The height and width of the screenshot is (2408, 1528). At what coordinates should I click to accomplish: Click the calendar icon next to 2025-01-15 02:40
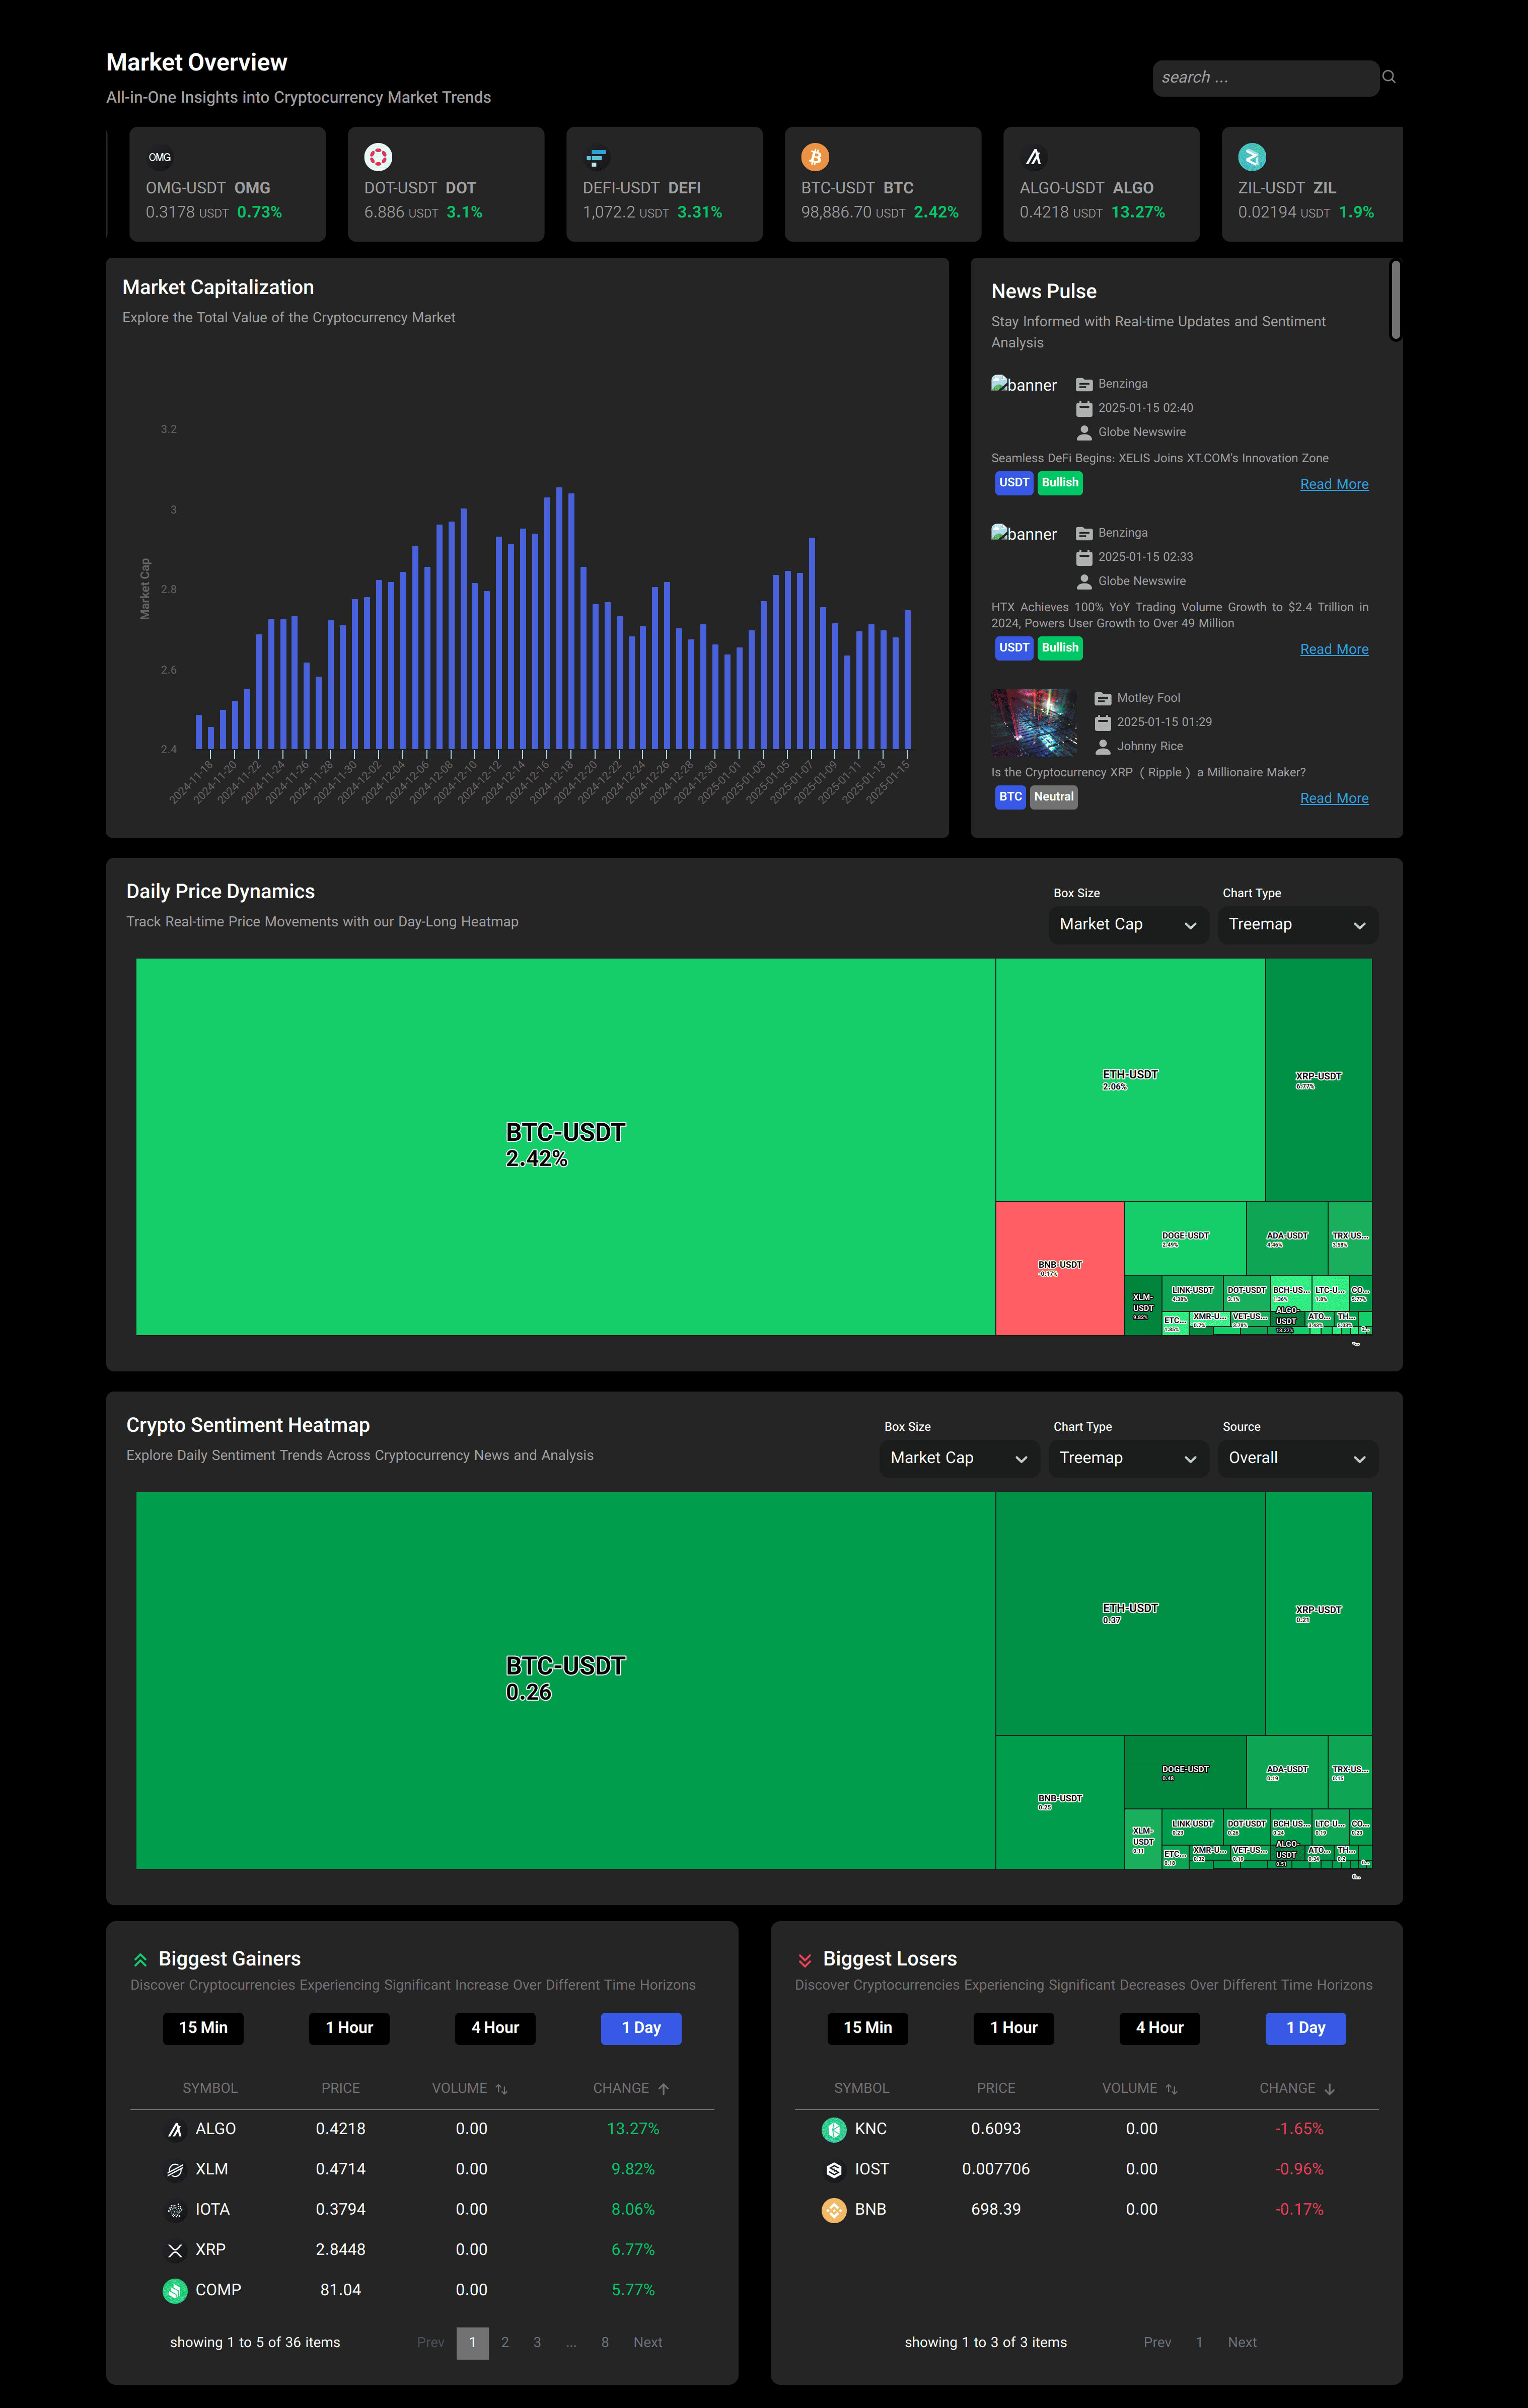[1084, 407]
